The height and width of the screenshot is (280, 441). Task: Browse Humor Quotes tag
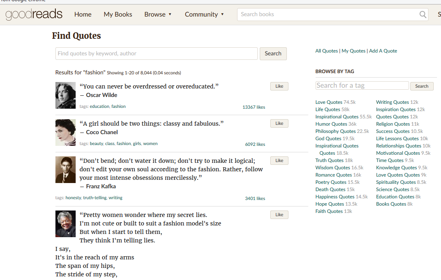pyautogui.click(x=331, y=124)
